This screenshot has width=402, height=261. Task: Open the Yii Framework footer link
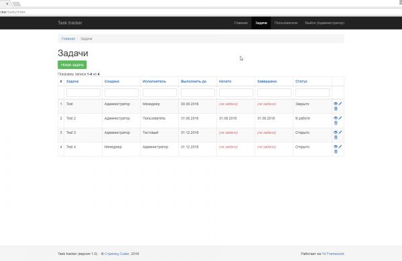point(333,254)
